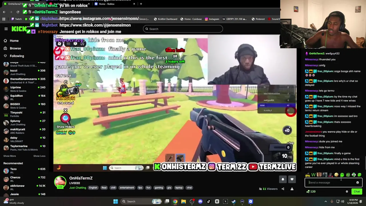Click the heart follow button under the stream
This screenshot has height=206, width=366.
point(292,179)
